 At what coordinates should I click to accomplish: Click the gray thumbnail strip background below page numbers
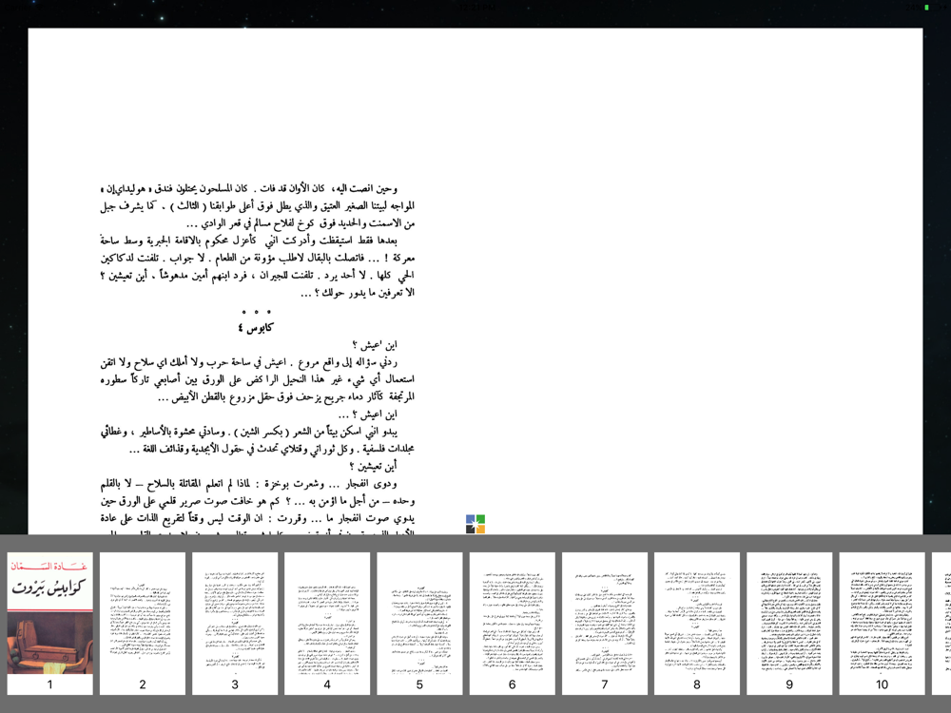pos(475,704)
